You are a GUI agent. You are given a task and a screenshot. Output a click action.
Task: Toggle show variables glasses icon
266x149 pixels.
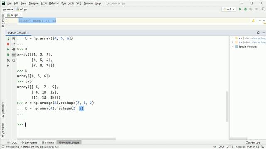point(14,55)
